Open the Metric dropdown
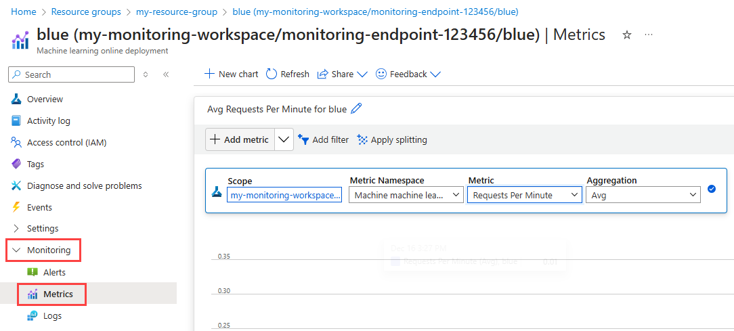The width and height of the screenshot is (734, 331). [524, 195]
